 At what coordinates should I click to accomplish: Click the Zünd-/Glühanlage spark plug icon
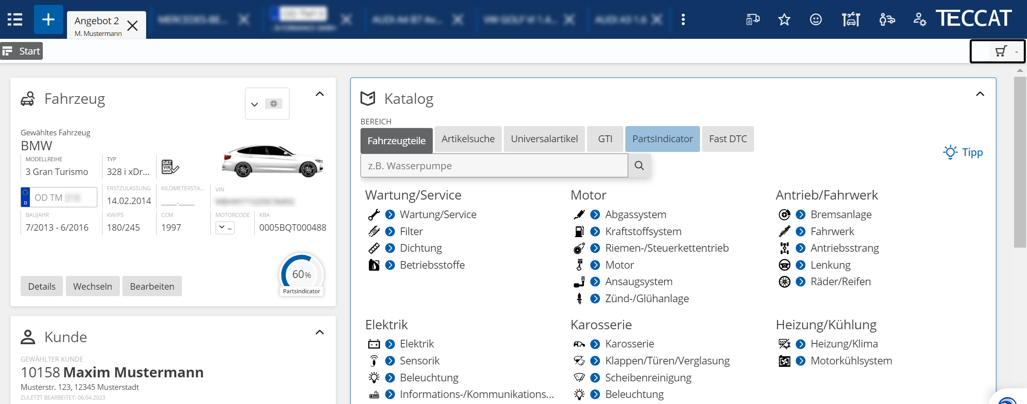click(579, 299)
